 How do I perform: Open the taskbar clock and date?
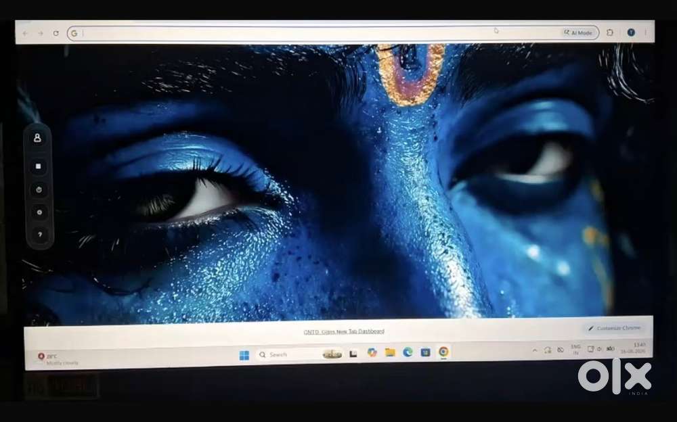(x=634, y=348)
